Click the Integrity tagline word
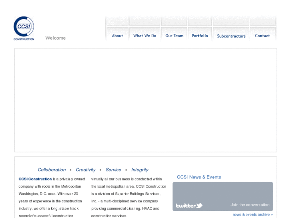The image size is (291, 218). tap(140, 170)
